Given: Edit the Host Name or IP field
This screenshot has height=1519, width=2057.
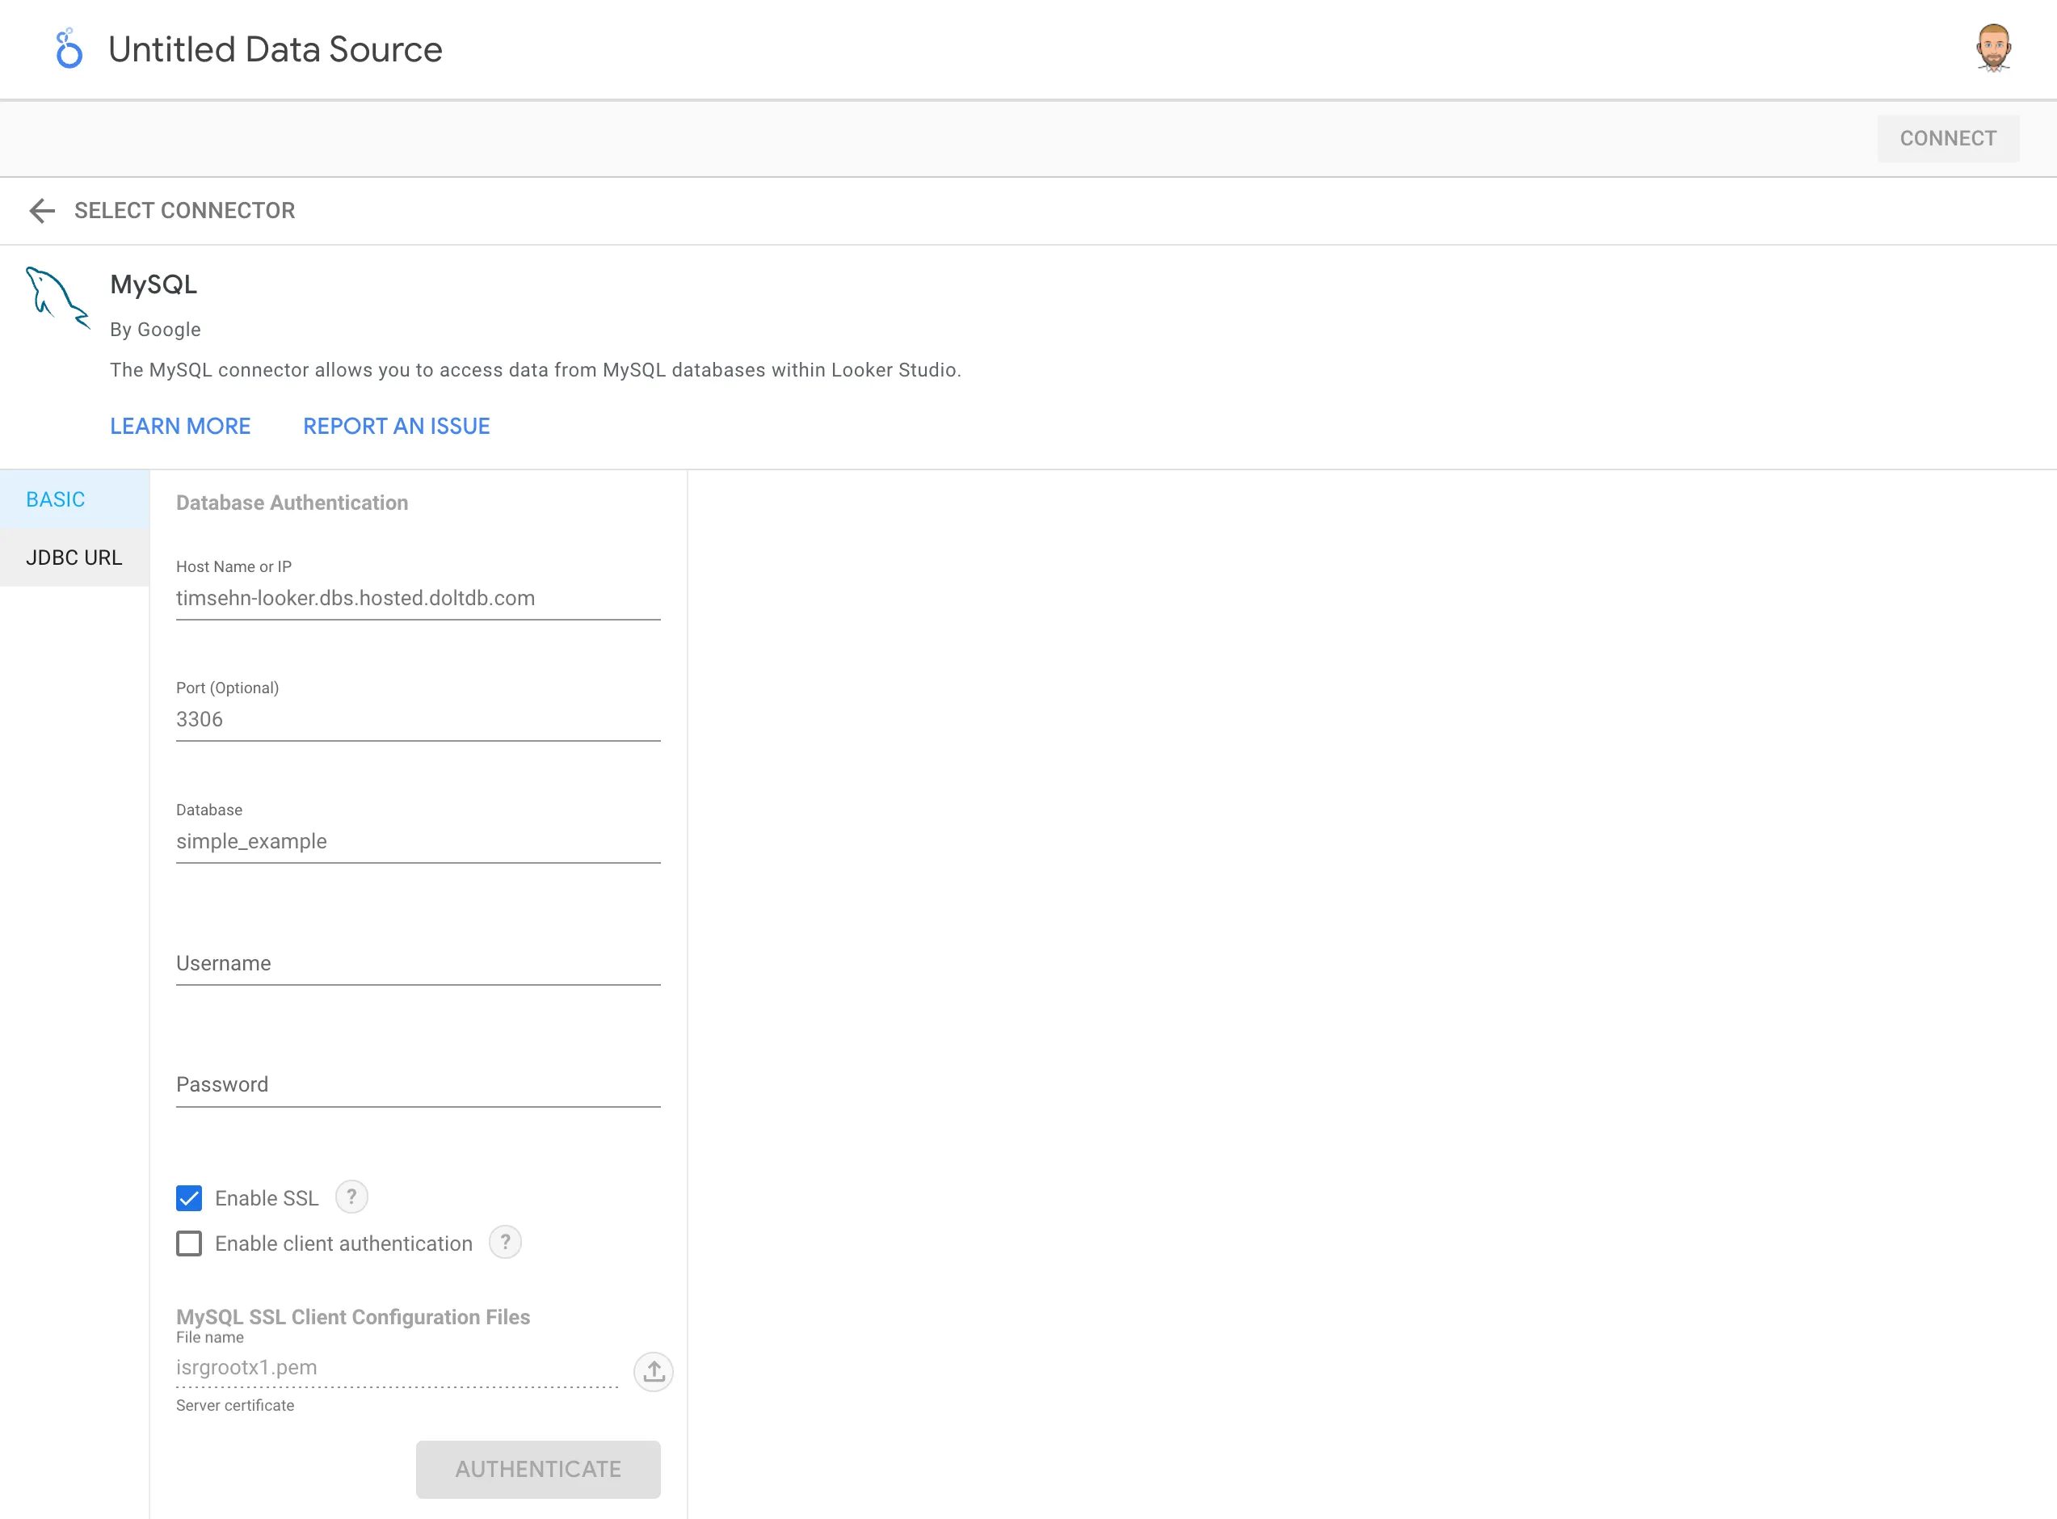Looking at the screenshot, I should (418, 598).
